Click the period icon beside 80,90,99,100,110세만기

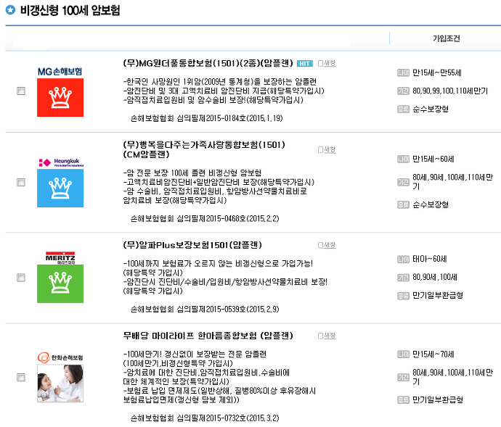click(403, 91)
